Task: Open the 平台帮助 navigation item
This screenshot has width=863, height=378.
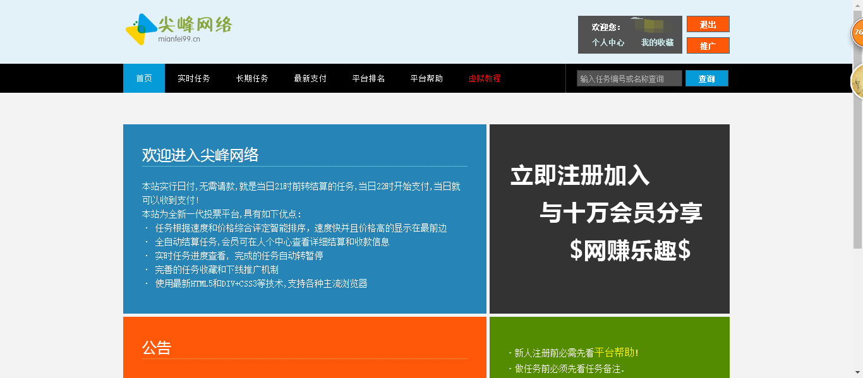Action: click(x=425, y=78)
